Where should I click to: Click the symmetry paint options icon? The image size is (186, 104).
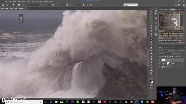(91, 5)
